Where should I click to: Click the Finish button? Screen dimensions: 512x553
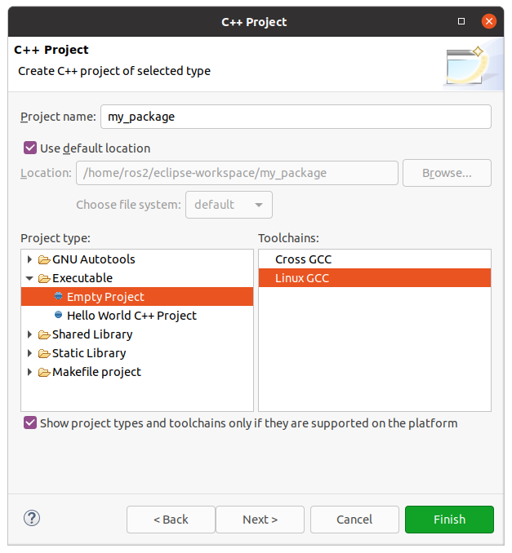pos(449,520)
